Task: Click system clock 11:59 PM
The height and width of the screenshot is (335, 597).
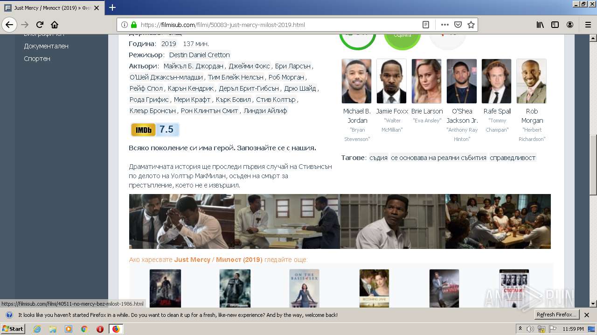Action: pos(573,329)
